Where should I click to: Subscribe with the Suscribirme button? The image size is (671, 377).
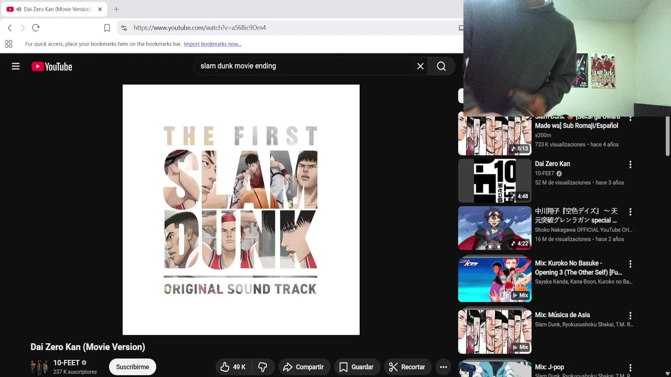[x=133, y=367]
